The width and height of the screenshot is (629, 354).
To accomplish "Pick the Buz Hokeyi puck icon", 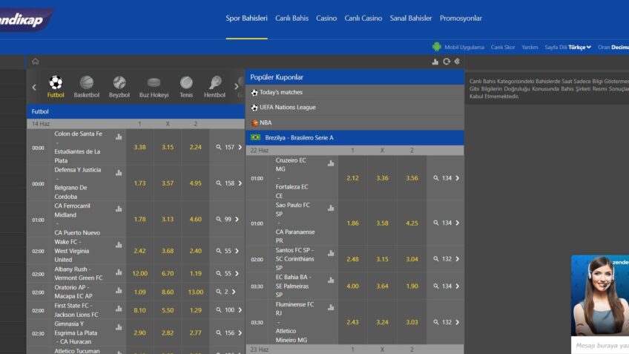I will [154, 82].
